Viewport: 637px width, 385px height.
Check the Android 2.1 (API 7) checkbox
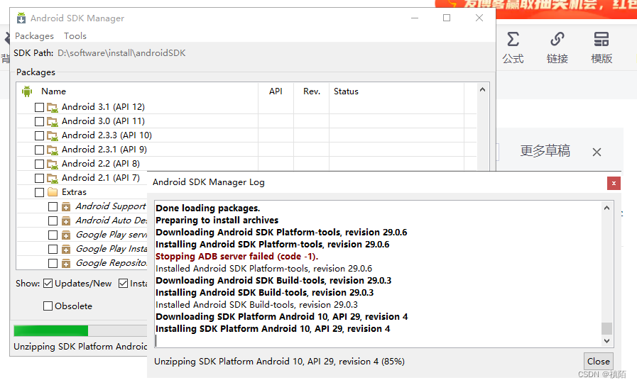[39, 179]
